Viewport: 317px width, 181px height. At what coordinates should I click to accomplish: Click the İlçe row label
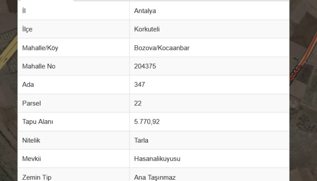pyautogui.click(x=27, y=29)
